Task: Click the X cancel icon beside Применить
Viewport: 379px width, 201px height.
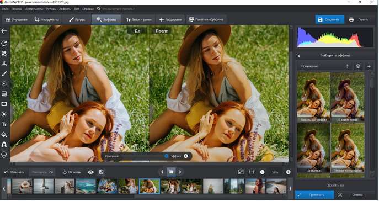Action: pos(340,195)
